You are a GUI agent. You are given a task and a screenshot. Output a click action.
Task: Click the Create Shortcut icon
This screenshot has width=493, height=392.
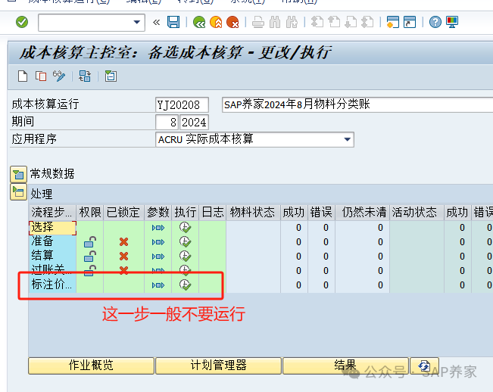pos(410,22)
